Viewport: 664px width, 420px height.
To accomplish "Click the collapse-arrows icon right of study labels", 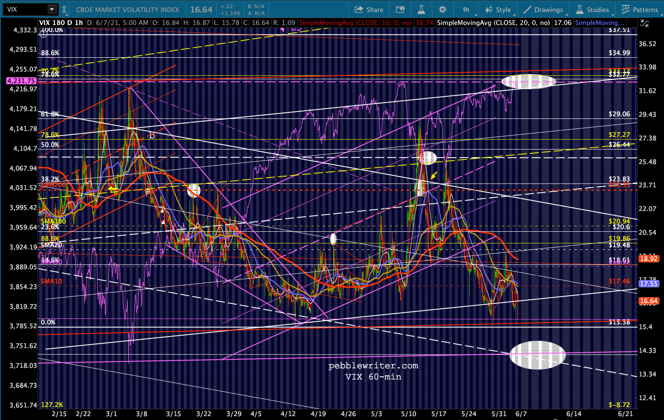I will point(645,24).
